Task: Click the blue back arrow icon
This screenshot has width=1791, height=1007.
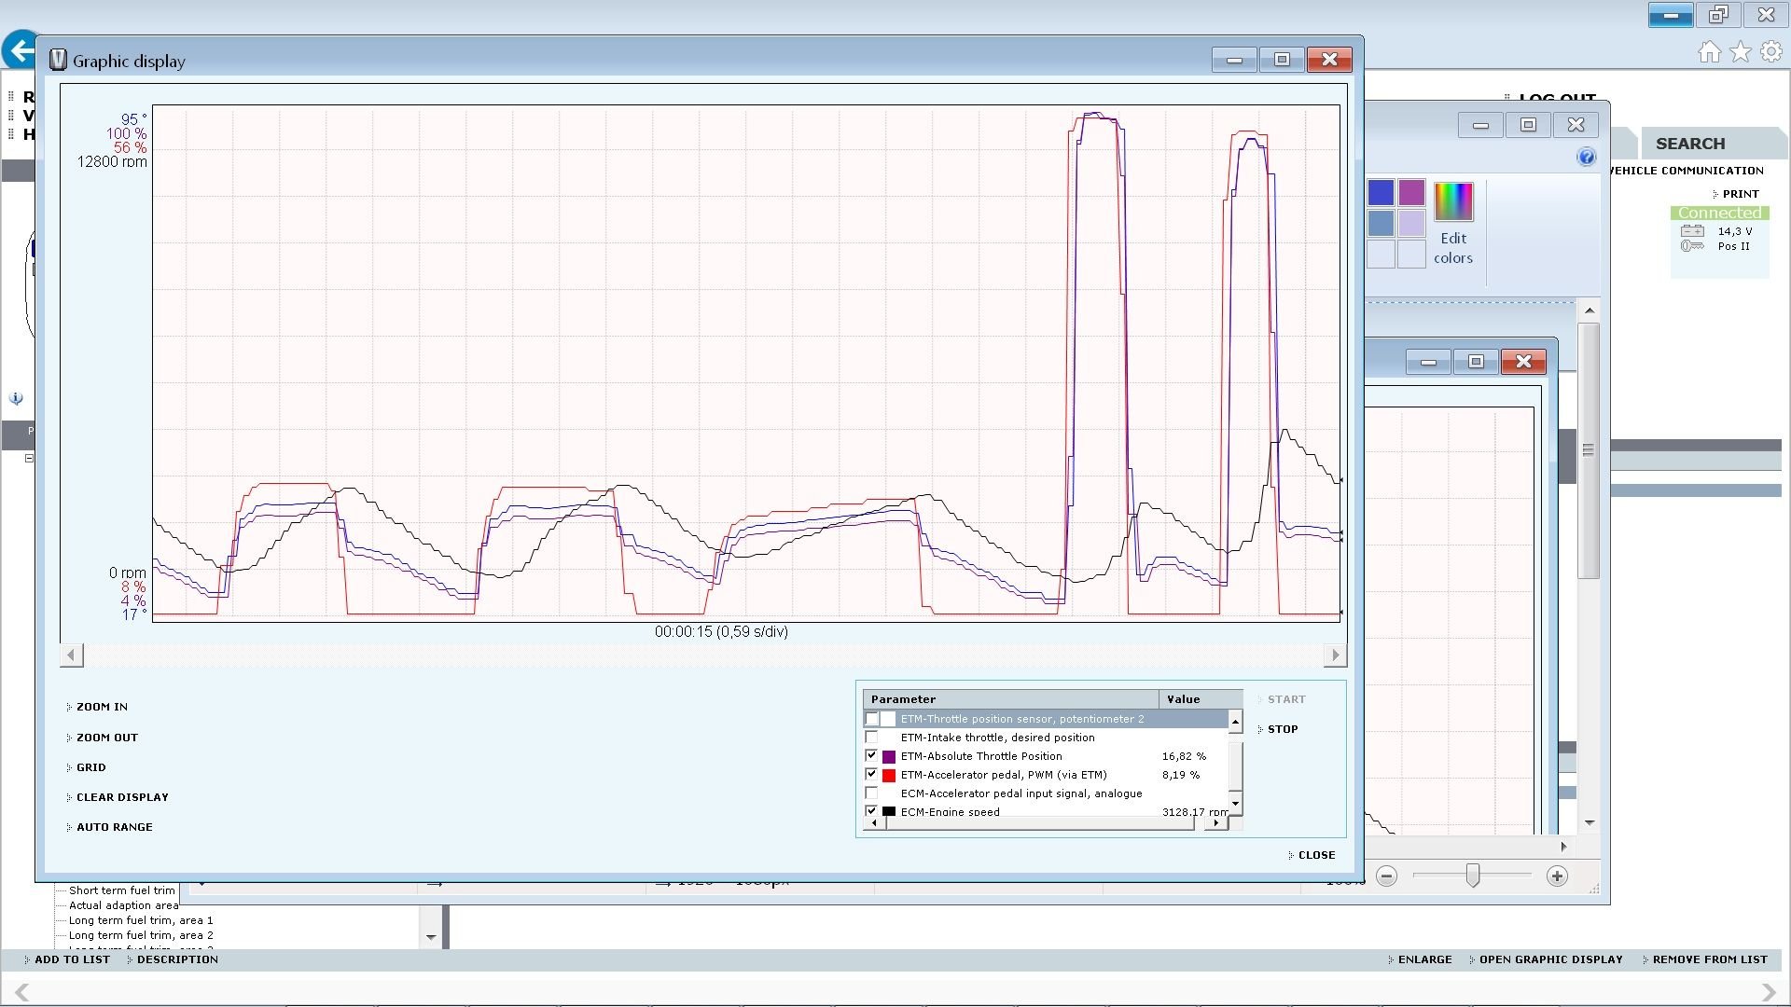Action: (x=19, y=50)
